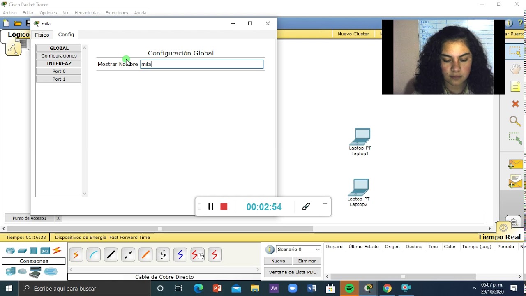Open the end devices category
The width and height of the screenshot is (526, 296).
click(x=10, y=271)
